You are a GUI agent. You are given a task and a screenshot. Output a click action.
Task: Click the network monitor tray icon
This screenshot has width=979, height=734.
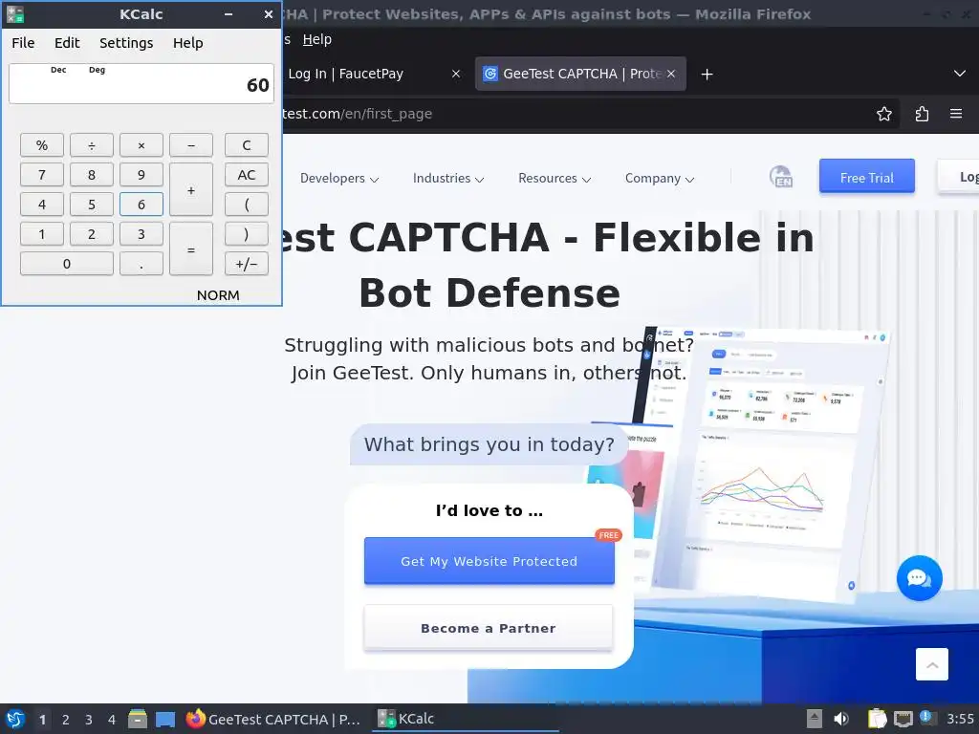(x=903, y=719)
